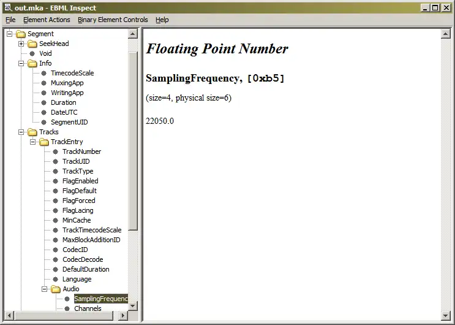Click the bullet icon beside TrackNumber
455x325 pixels.
56,151
